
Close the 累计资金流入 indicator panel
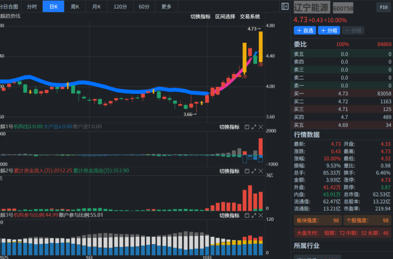pos(262,170)
